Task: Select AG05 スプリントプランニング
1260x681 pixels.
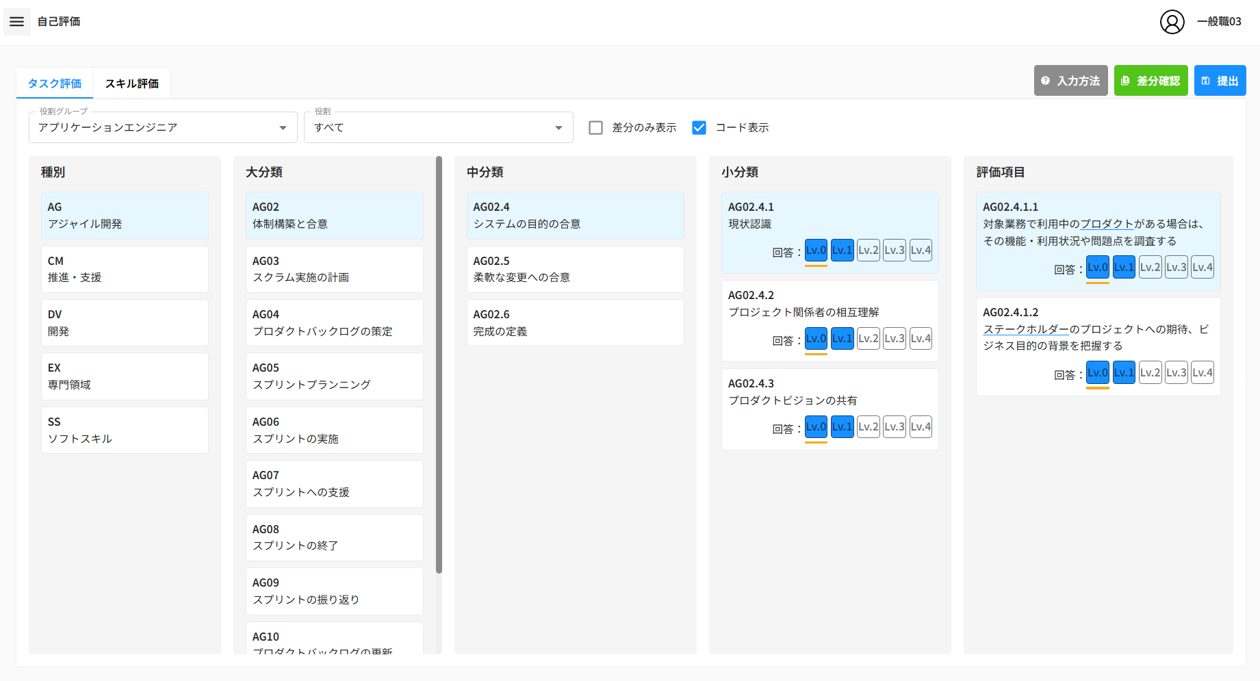Action: click(x=334, y=376)
